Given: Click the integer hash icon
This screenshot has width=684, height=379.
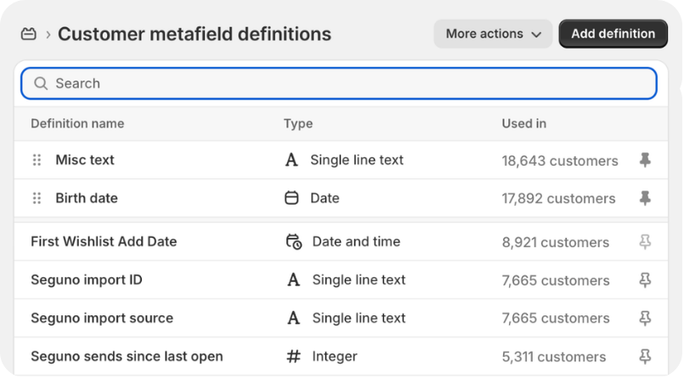Looking at the screenshot, I should click(x=294, y=357).
